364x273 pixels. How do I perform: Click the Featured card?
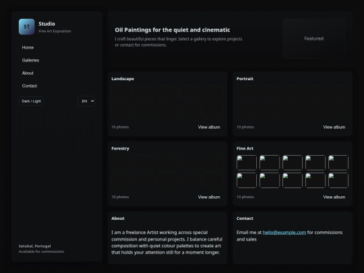pos(314,38)
